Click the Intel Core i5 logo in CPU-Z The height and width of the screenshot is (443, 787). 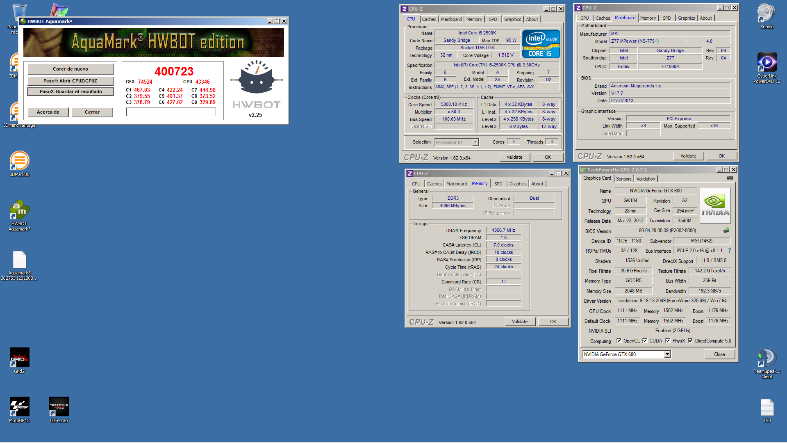541,44
